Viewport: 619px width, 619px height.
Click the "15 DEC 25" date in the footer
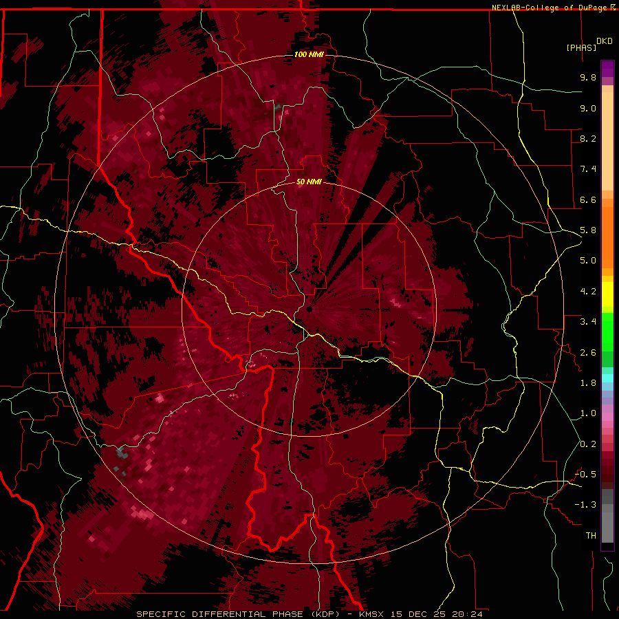coord(418,614)
